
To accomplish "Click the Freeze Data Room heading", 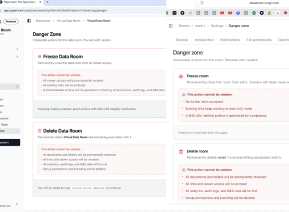I will pyautogui.click(x=63, y=57).
